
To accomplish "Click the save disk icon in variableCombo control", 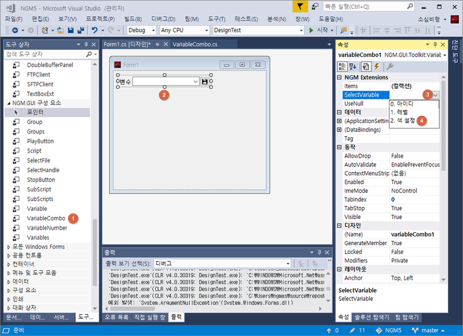I will [205, 81].
